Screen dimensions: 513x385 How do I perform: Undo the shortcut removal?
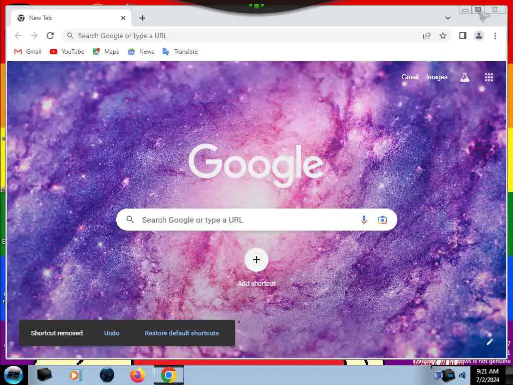[x=112, y=333]
